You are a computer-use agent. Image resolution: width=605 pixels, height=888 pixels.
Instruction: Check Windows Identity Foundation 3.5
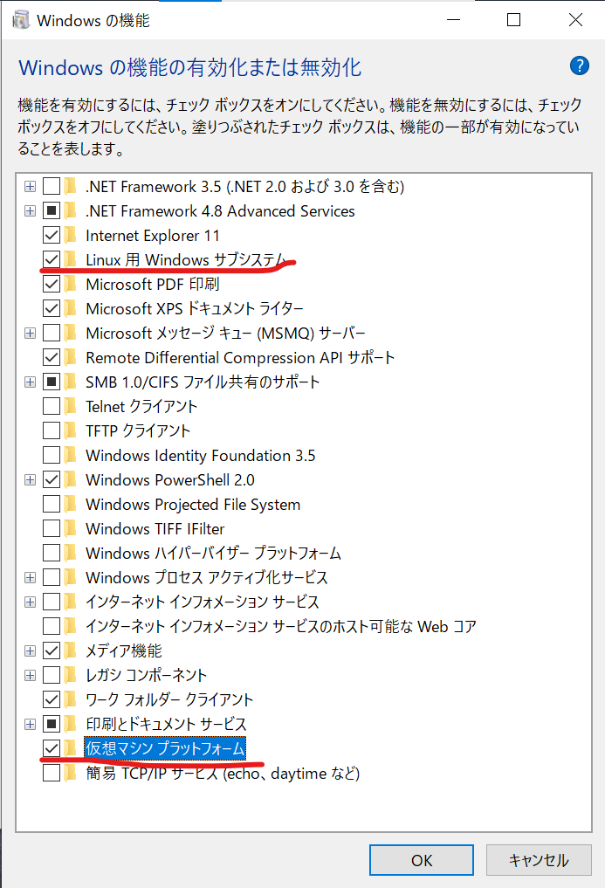point(52,455)
